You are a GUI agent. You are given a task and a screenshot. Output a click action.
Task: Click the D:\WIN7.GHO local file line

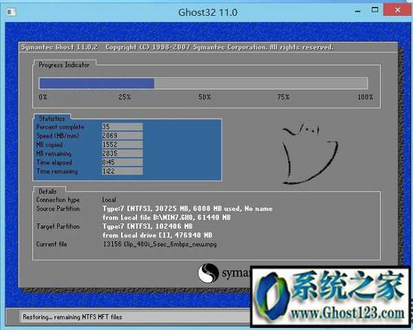coord(167,218)
